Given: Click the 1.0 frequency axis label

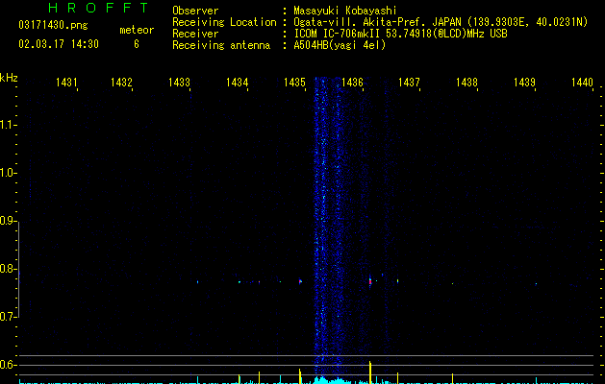Looking at the screenshot, I should 8,173.
